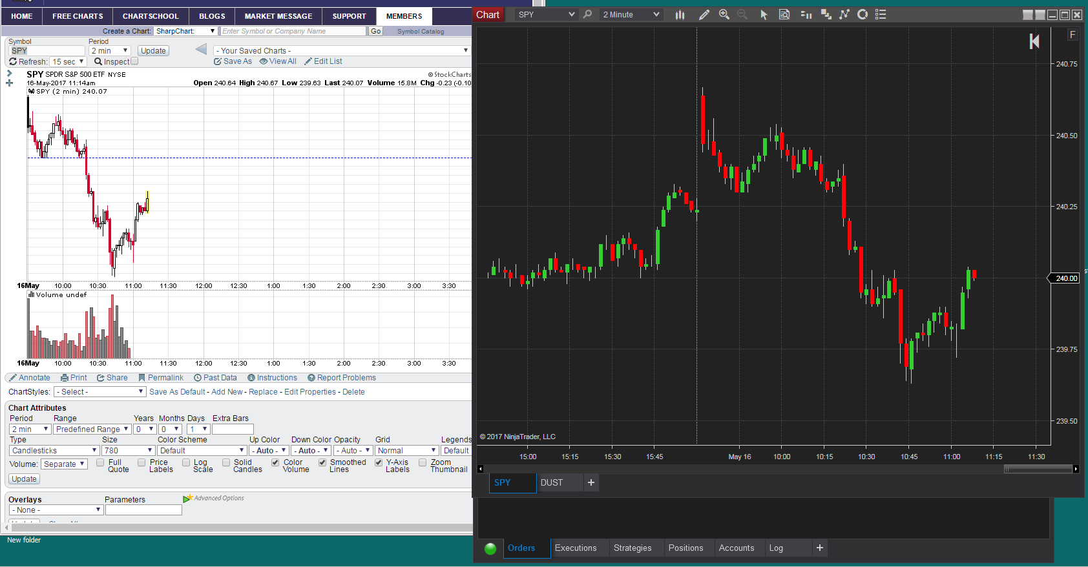Click the plus icon left of chart date
Image resolution: width=1088 pixels, height=567 pixels.
(10, 83)
